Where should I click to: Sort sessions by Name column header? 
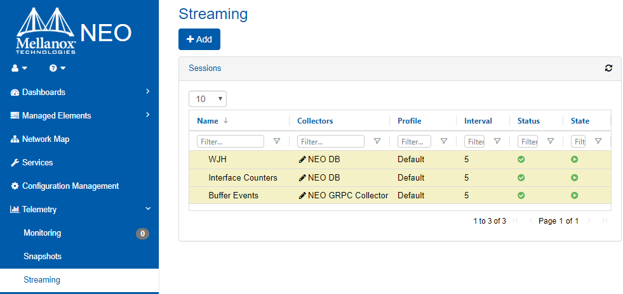click(208, 121)
